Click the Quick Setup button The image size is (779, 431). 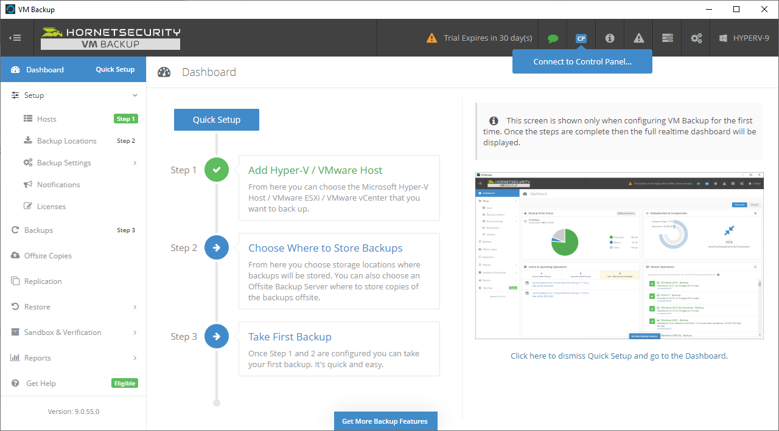coord(217,120)
